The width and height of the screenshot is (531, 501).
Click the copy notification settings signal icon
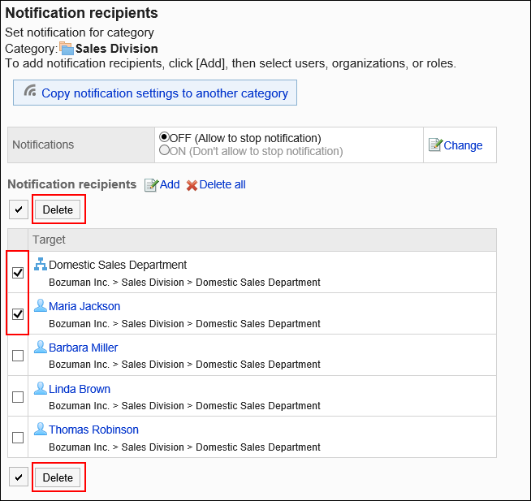click(x=30, y=91)
